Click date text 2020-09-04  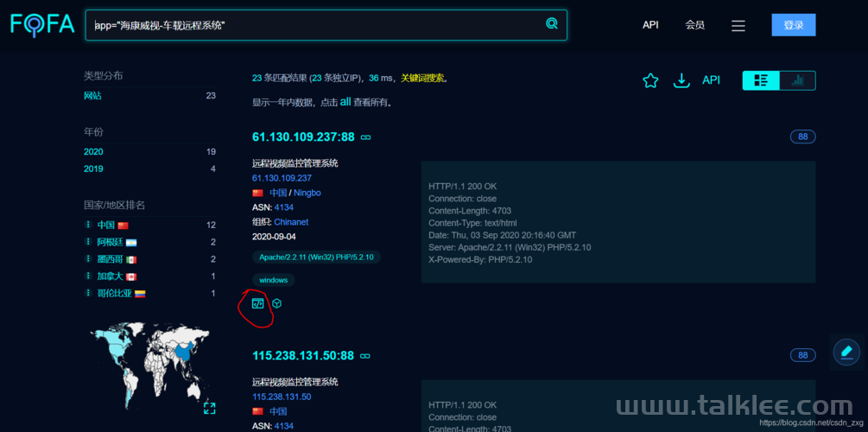point(274,237)
